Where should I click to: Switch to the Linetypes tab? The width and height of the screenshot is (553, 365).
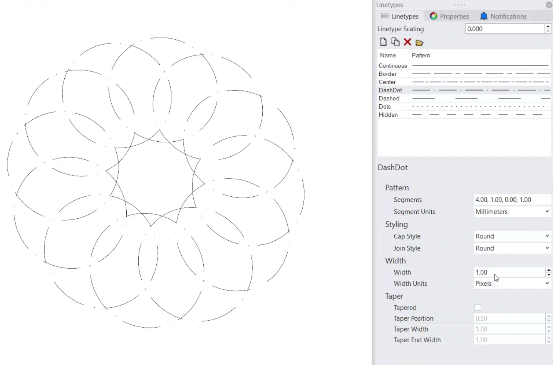tap(400, 16)
